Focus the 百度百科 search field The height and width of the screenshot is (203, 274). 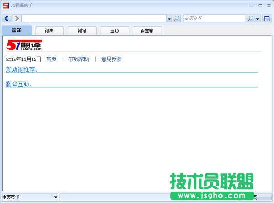(x=215, y=18)
